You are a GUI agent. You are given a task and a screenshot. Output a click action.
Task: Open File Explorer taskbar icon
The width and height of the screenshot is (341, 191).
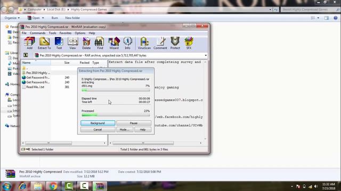38,186
